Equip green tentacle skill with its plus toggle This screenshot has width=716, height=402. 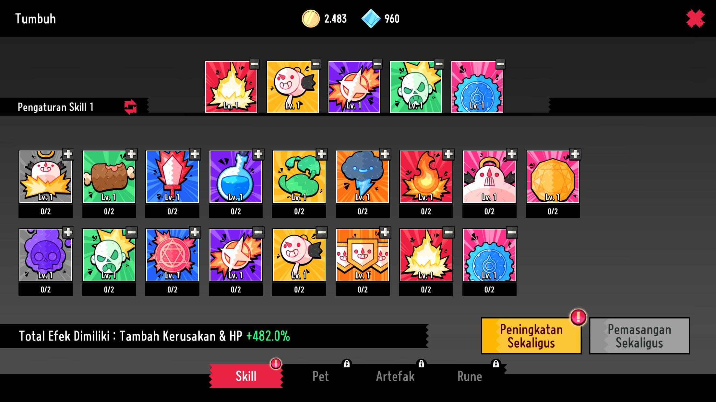[x=321, y=154]
